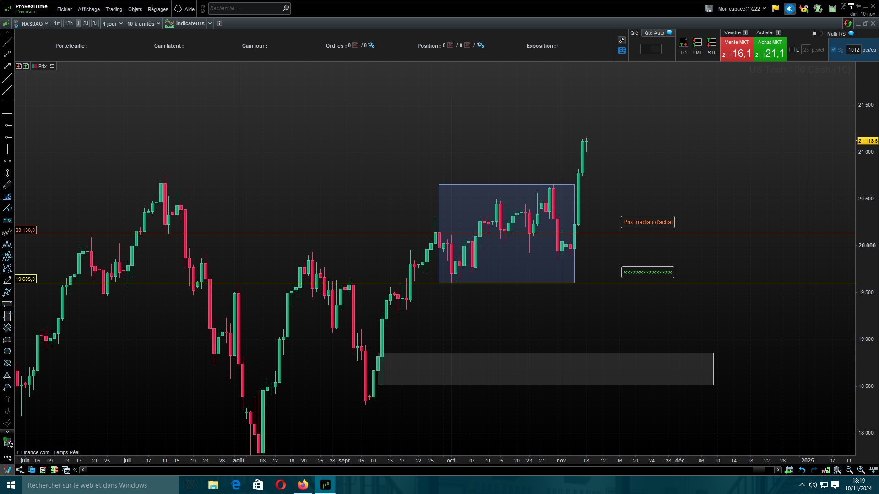
Task: Click the Recherche search field
Action: (x=245, y=8)
